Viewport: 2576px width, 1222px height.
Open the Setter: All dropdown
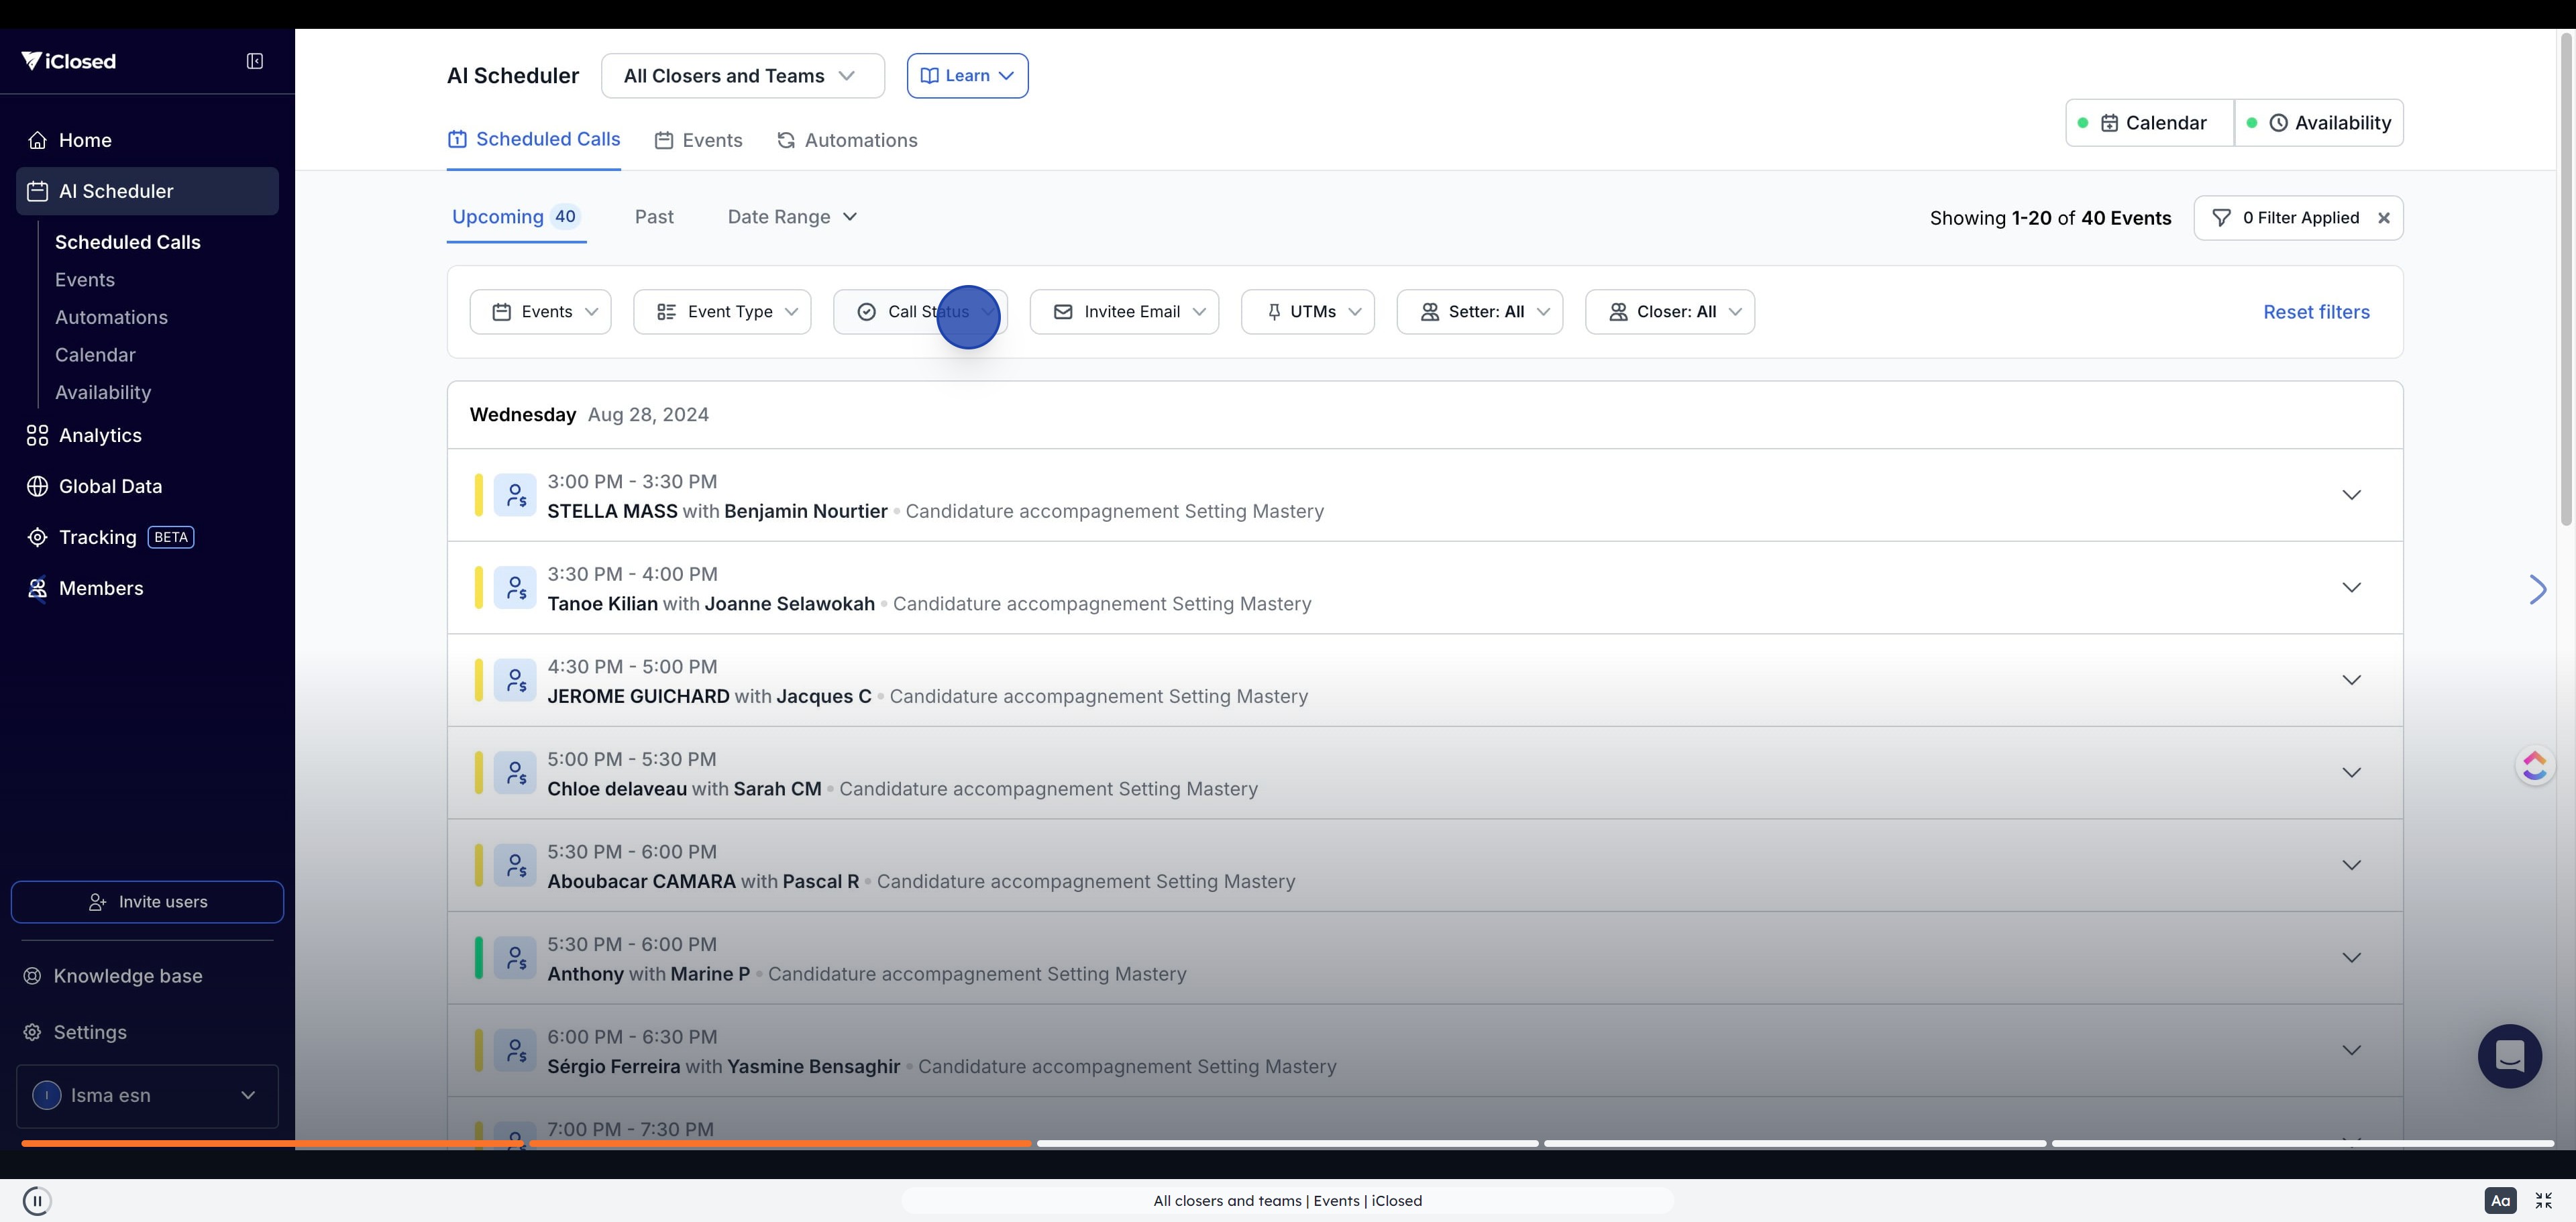[1479, 312]
